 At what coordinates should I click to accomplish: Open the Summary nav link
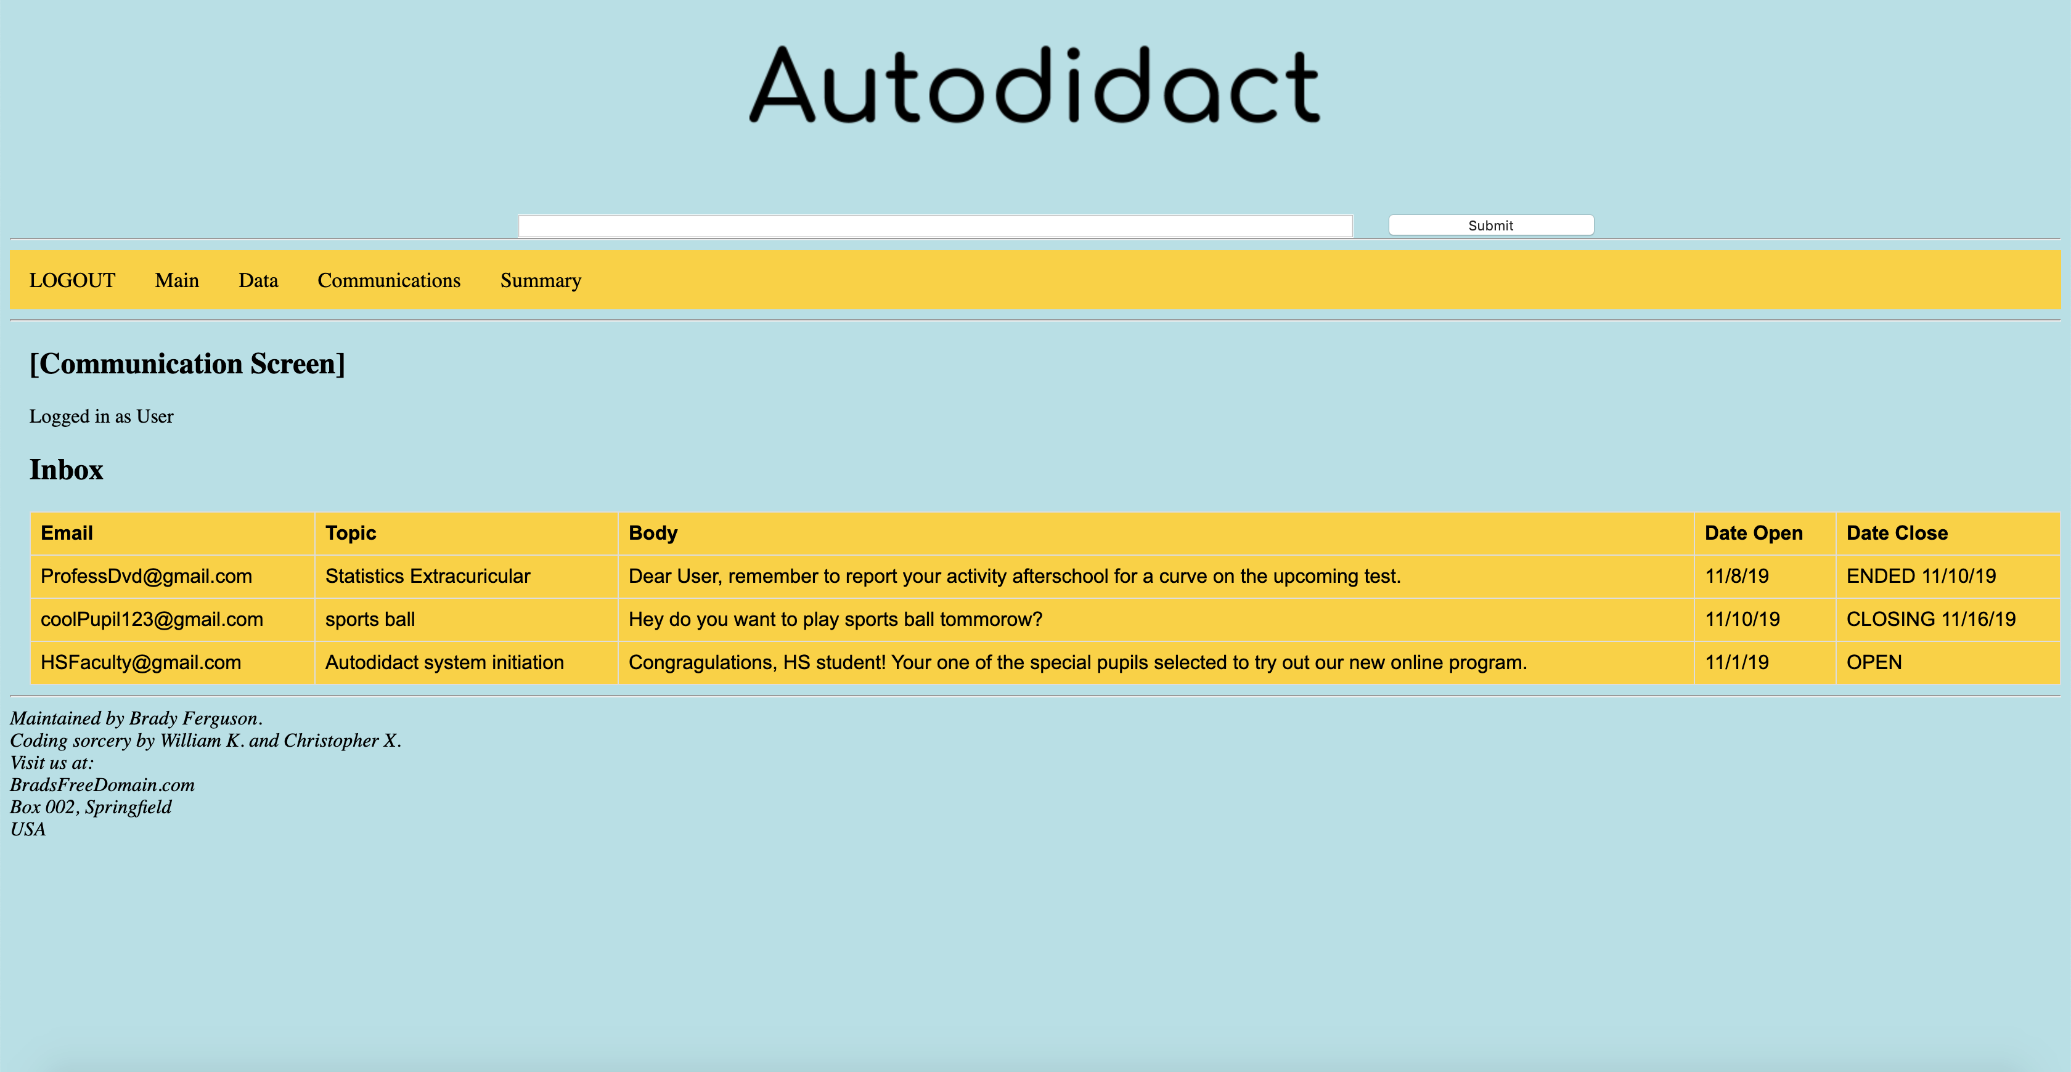click(541, 280)
